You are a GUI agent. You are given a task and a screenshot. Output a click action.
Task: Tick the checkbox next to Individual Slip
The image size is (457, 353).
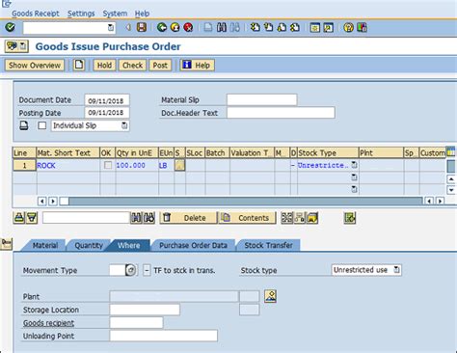pyautogui.click(x=42, y=125)
